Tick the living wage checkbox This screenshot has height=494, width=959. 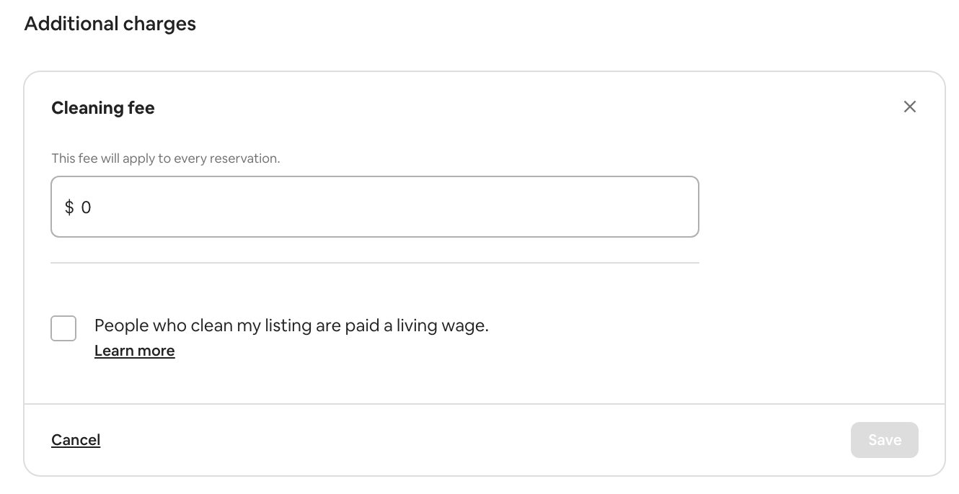pyautogui.click(x=63, y=328)
